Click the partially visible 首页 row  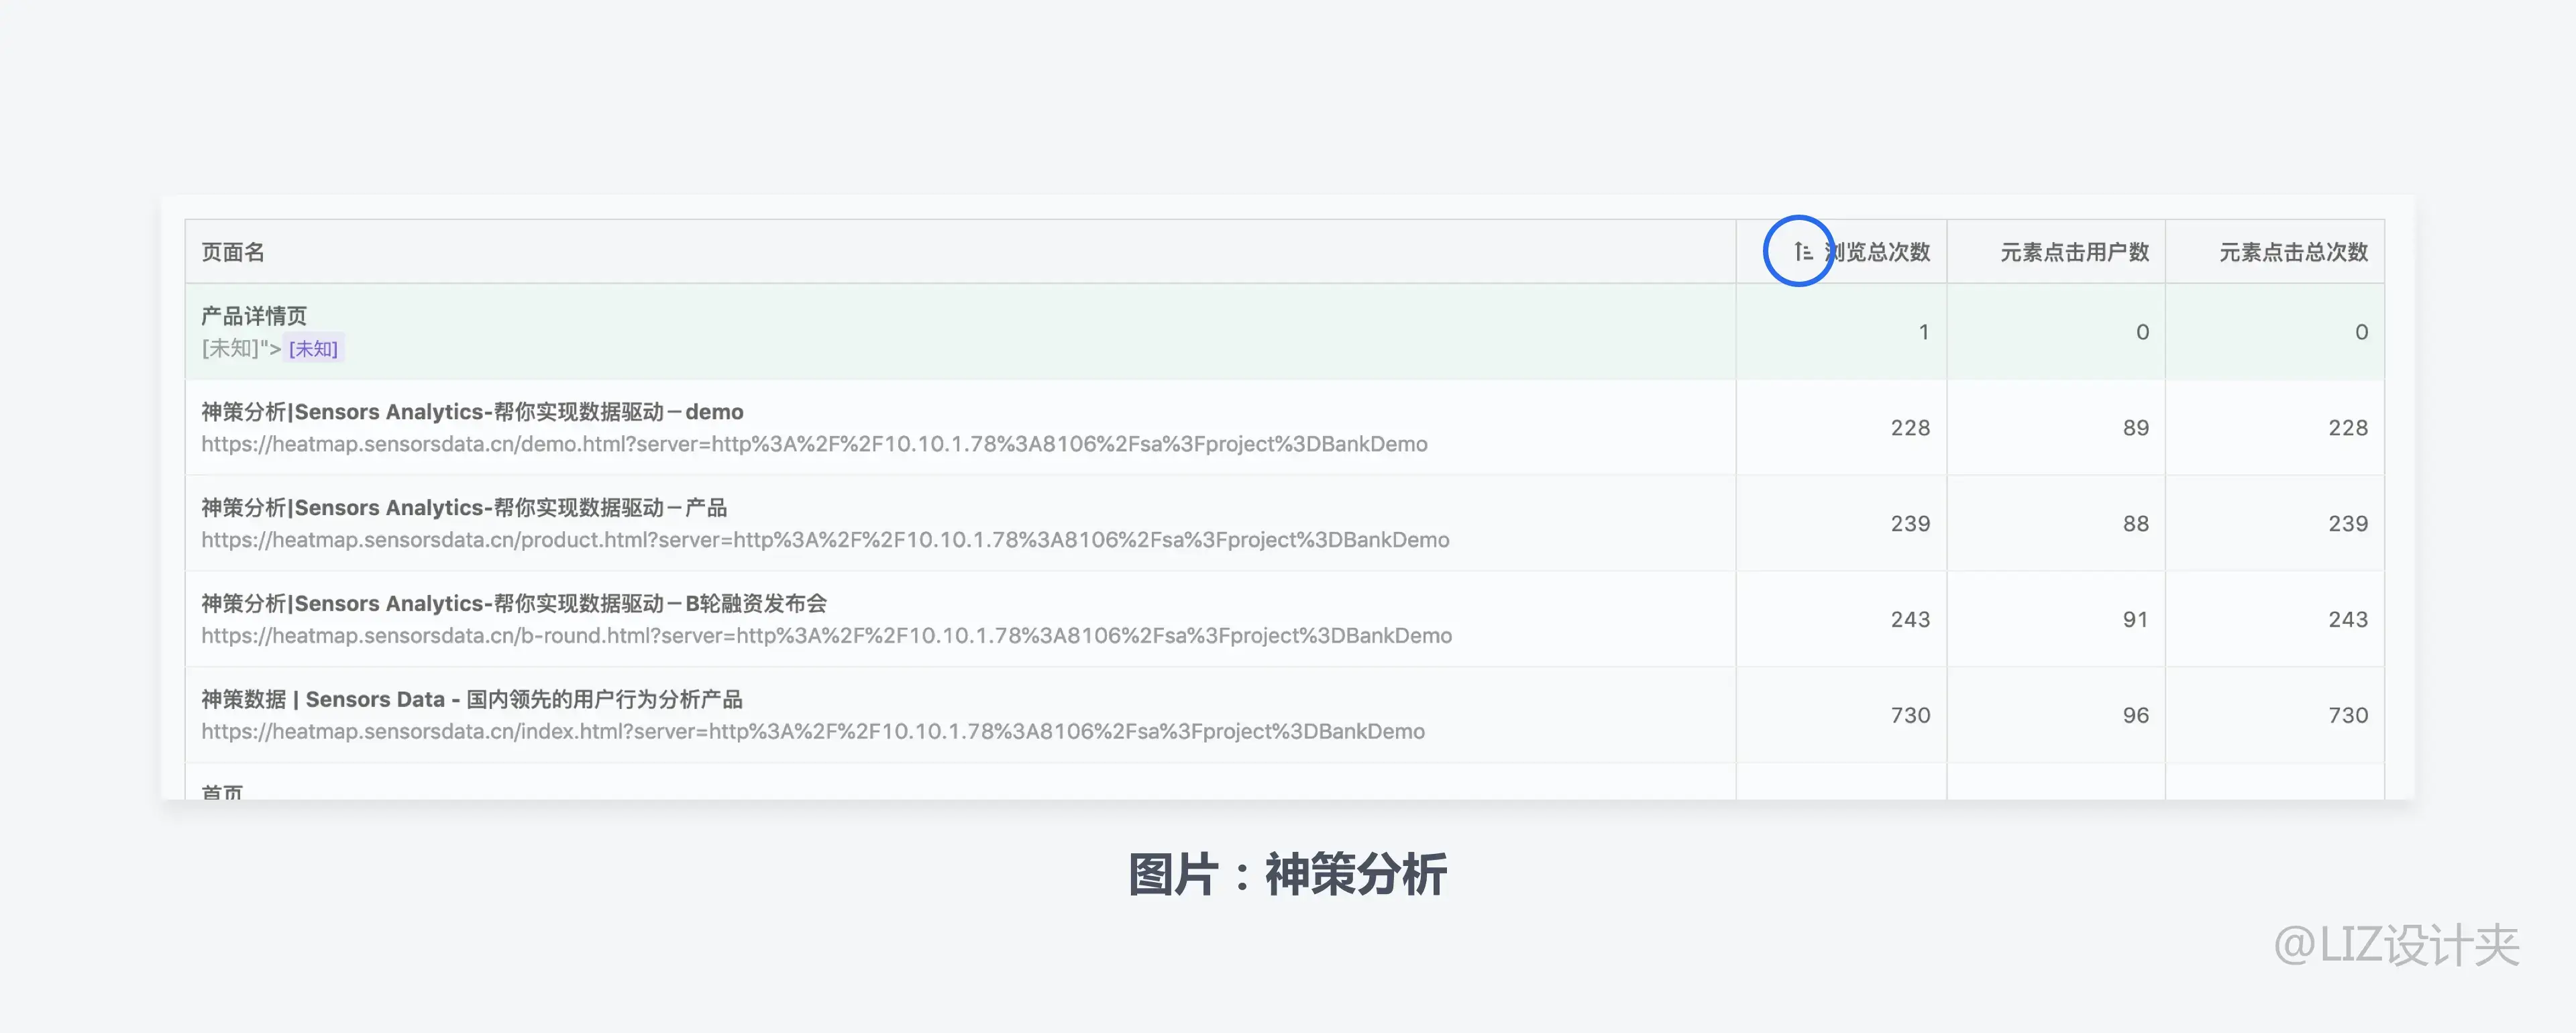click(x=222, y=791)
